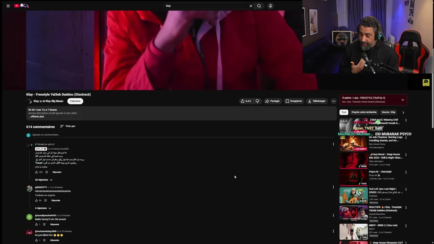Expand the 4 réponses thread
This screenshot has width=434, height=244.
[x=43, y=208]
